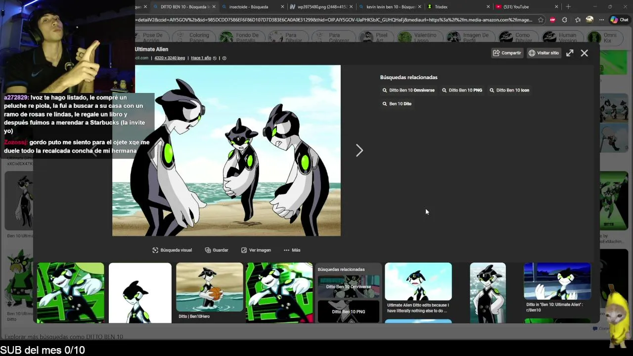
Task: Search related Ditto Ben 10 PNG
Action: click(x=462, y=90)
